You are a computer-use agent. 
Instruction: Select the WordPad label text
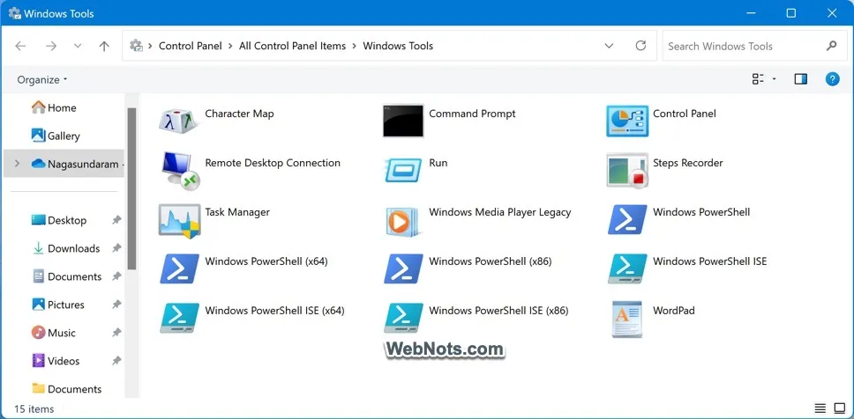pos(674,311)
